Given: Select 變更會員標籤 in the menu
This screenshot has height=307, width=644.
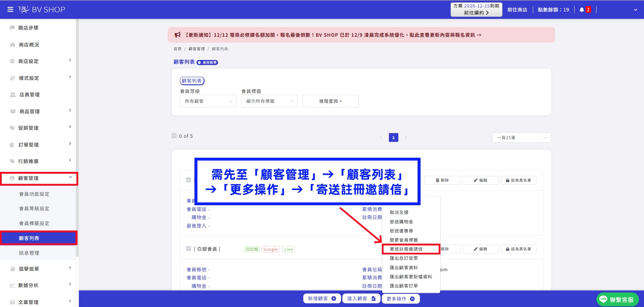Looking at the screenshot, I should (x=404, y=240).
